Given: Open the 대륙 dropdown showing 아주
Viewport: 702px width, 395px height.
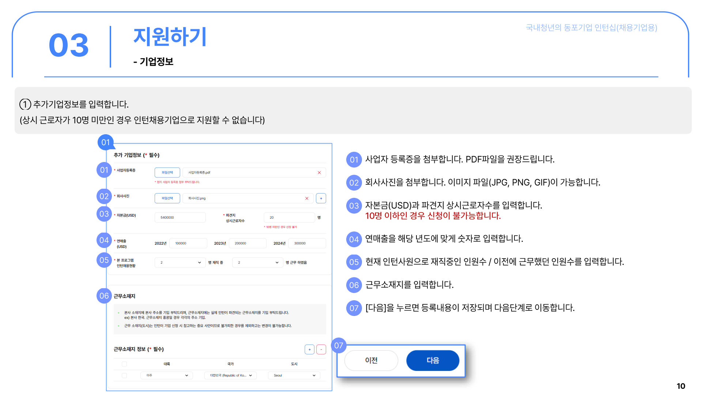Looking at the screenshot, I should (167, 375).
